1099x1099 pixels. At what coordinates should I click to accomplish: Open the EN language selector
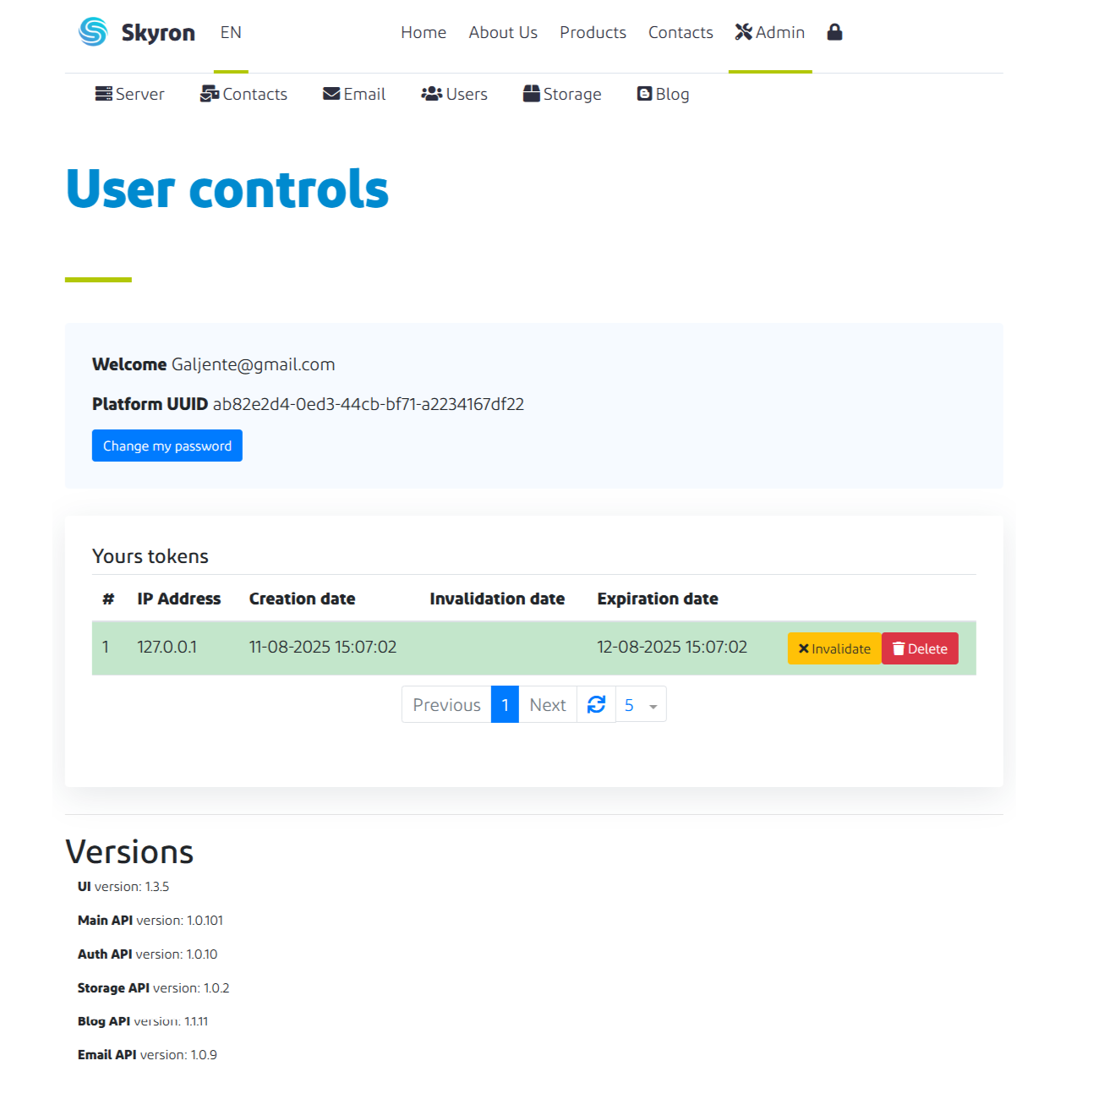[x=231, y=32]
